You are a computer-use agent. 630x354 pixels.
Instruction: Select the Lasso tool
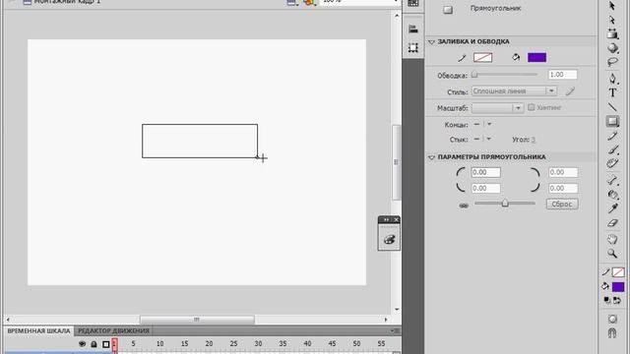pos(612,62)
